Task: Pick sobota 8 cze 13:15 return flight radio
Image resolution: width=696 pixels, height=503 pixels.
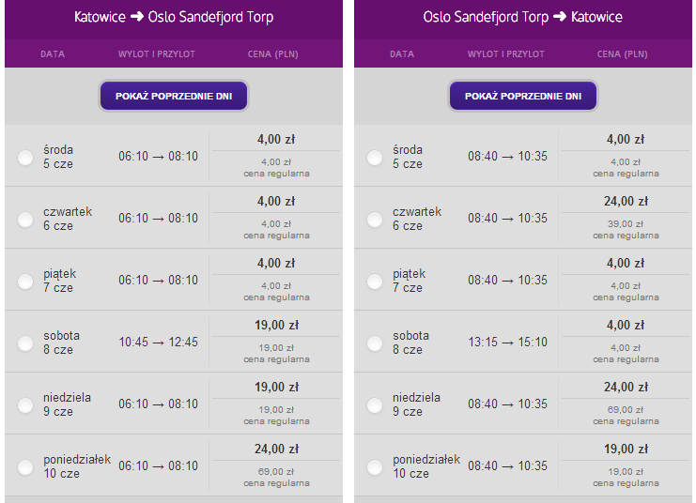Action: pyautogui.click(x=375, y=343)
